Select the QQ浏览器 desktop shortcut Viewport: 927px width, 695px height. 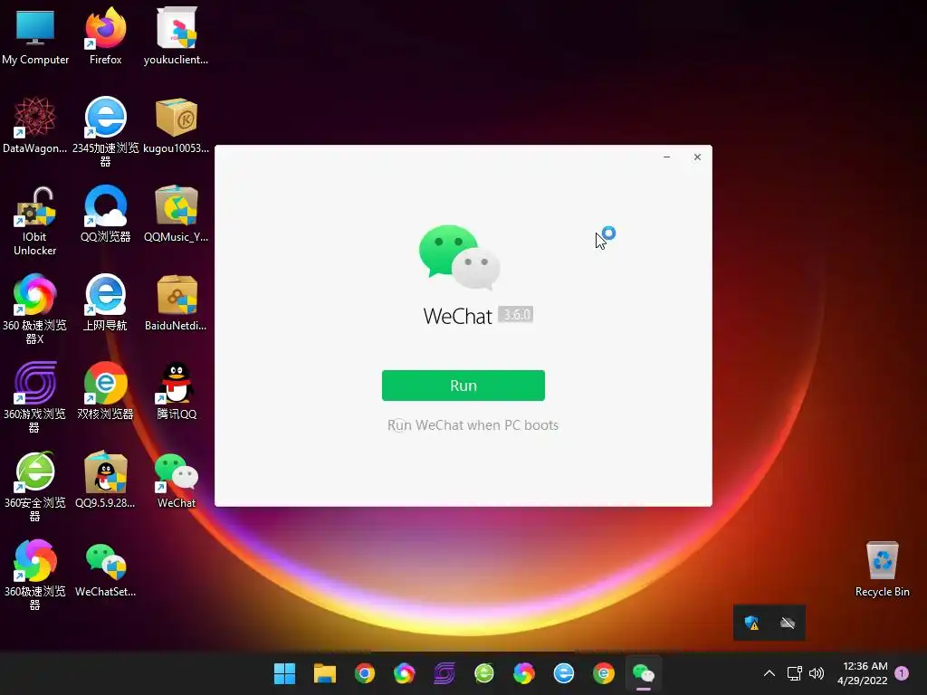105,214
